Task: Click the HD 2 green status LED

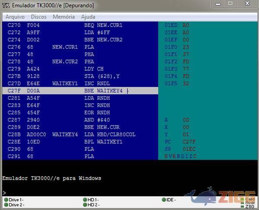Action: pyautogui.click(x=85, y=205)
